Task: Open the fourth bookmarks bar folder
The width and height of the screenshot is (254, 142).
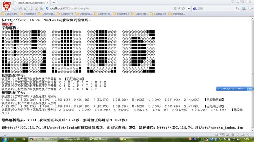Action: pyautogui.click(x=65, y=14)
